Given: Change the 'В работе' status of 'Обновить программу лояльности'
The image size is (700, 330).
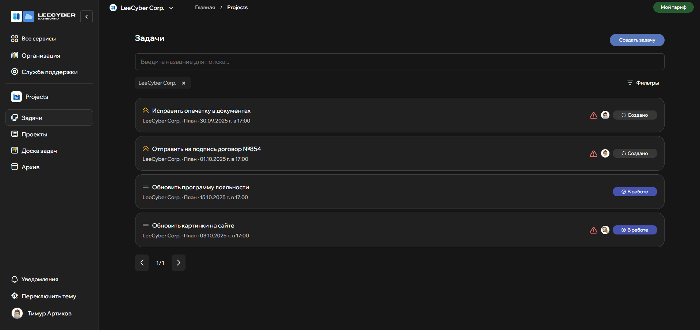Looking at the screenshot, I should pyautogui.click(x=635, y=192).
